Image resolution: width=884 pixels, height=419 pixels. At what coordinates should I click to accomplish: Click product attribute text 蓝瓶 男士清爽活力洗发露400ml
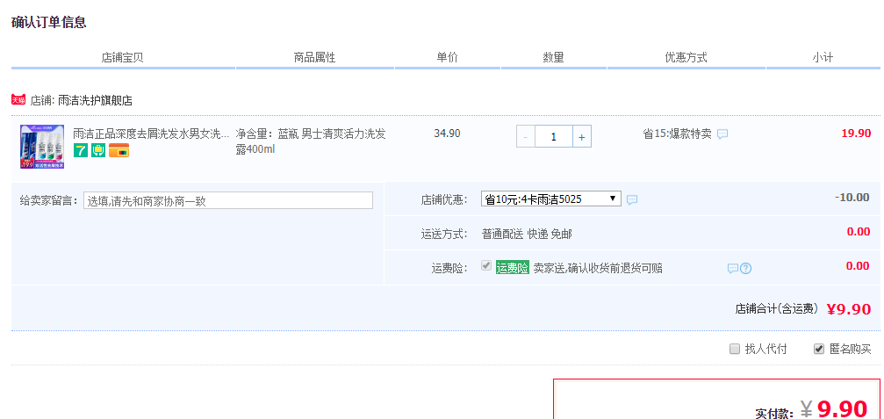coord(311,141)
